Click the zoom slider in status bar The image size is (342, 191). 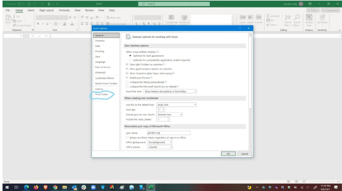coord(321,181)
